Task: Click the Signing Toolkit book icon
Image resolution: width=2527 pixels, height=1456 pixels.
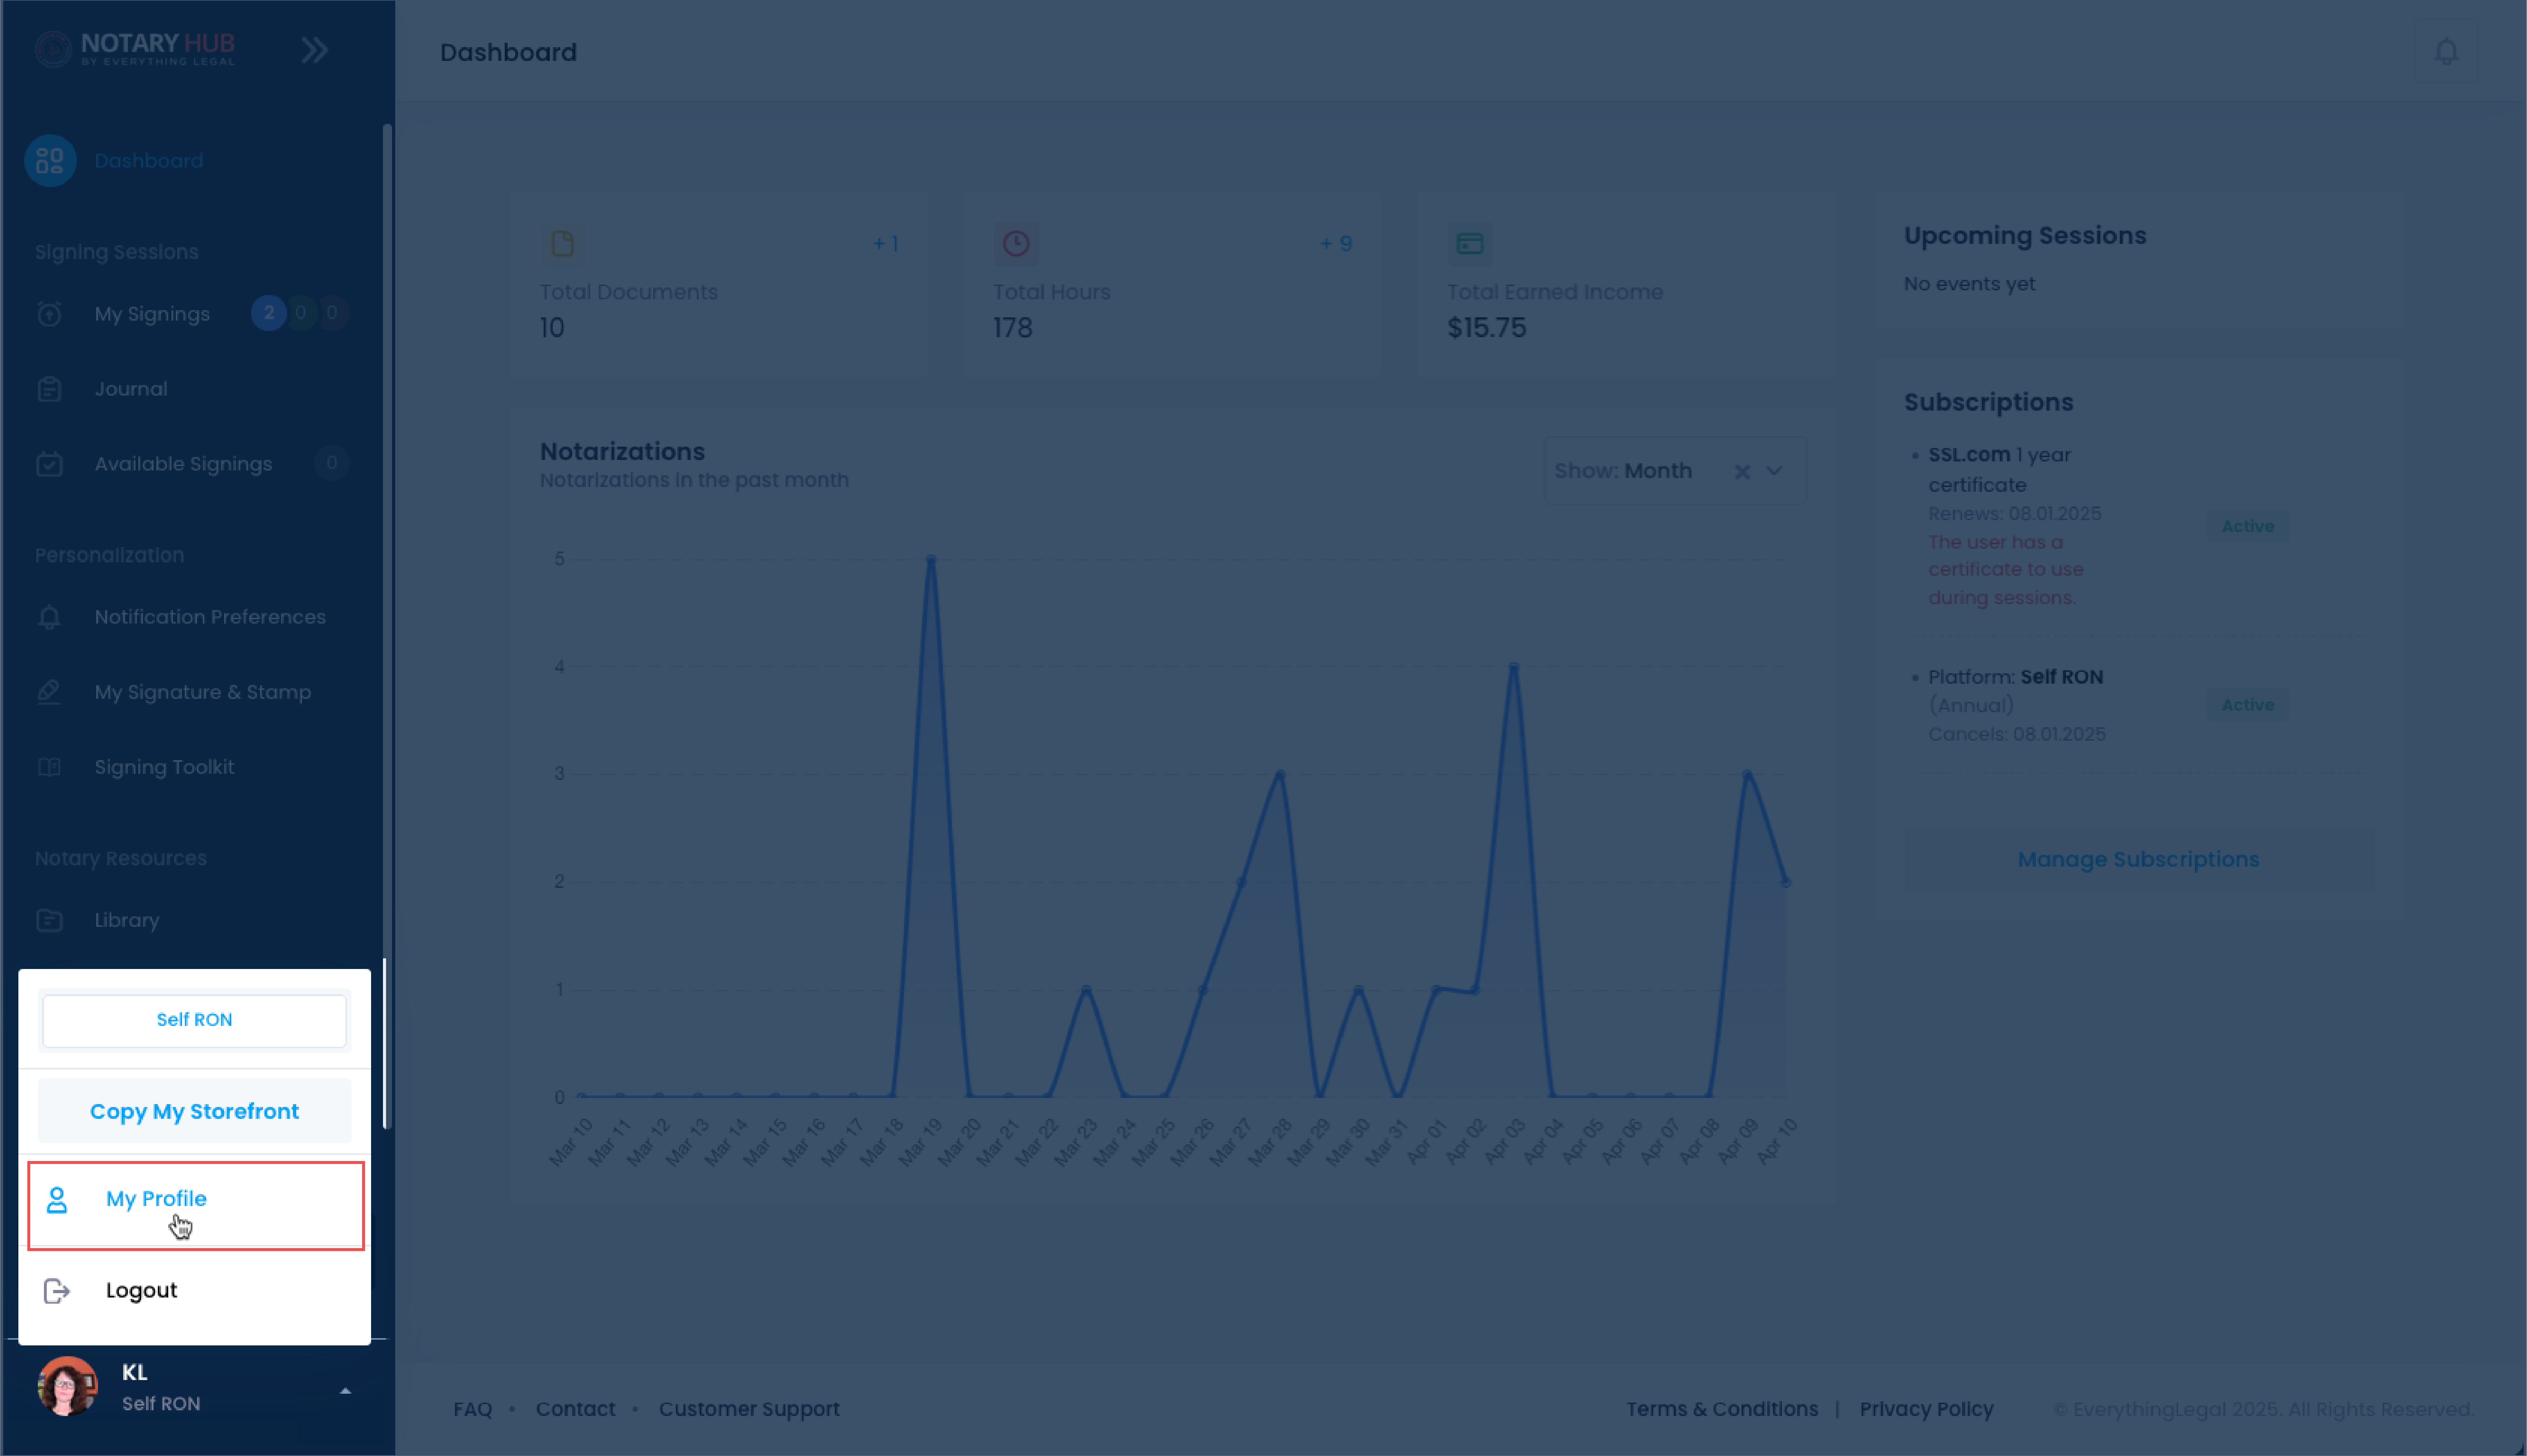Action: [49, 767]
